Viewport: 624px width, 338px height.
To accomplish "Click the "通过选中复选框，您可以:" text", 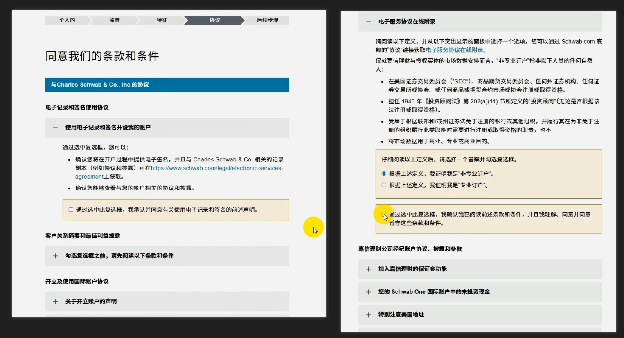I will tap(95, 148).
